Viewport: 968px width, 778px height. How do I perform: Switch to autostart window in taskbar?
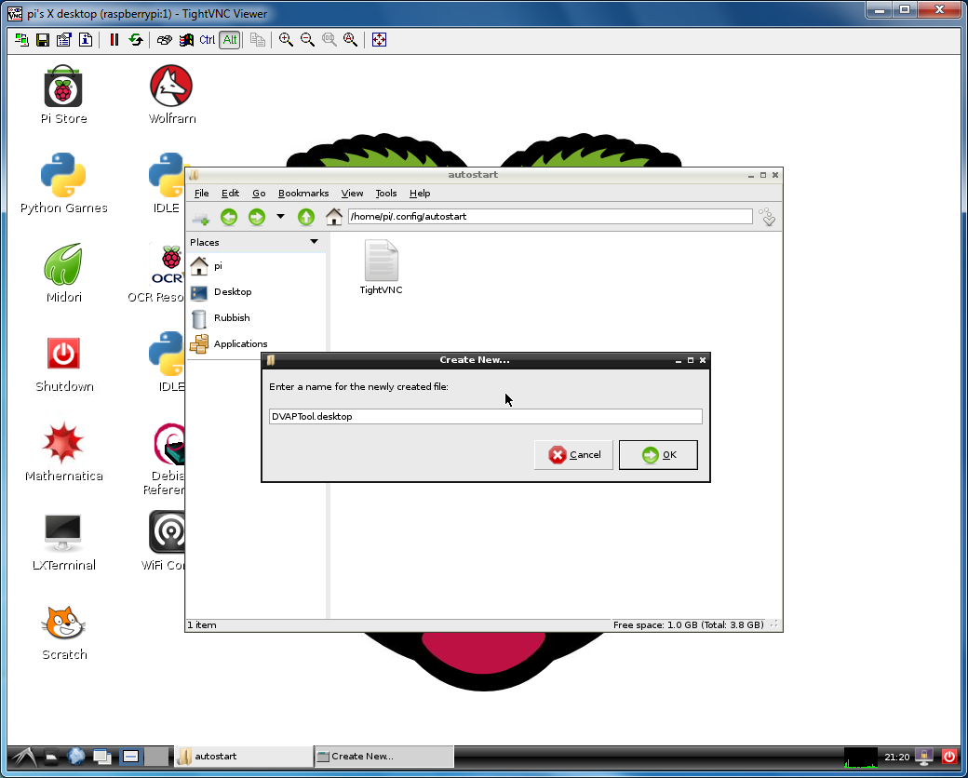click(244, 757)
